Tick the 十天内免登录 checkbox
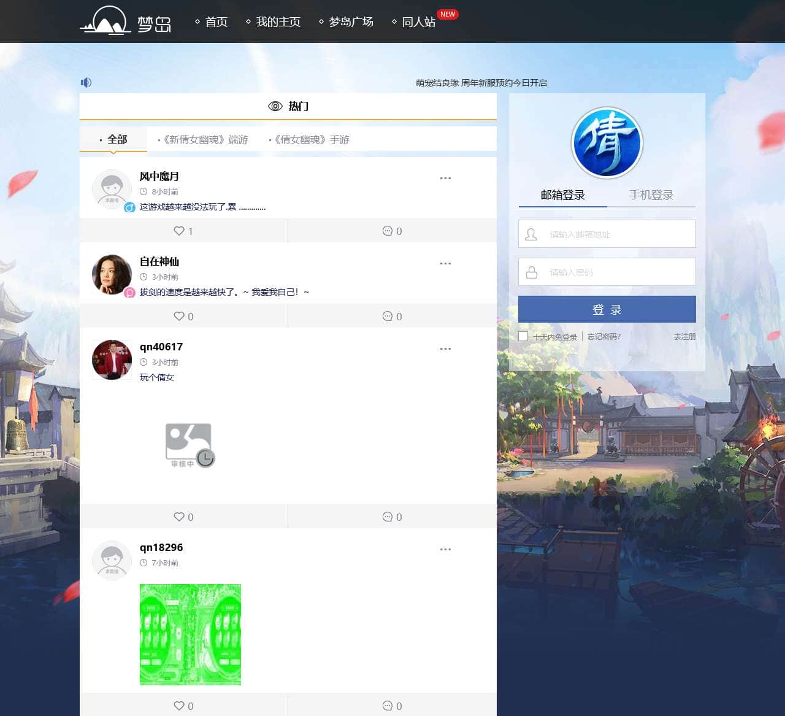This screenshot has height=716, width=785. tap(523, 336)
